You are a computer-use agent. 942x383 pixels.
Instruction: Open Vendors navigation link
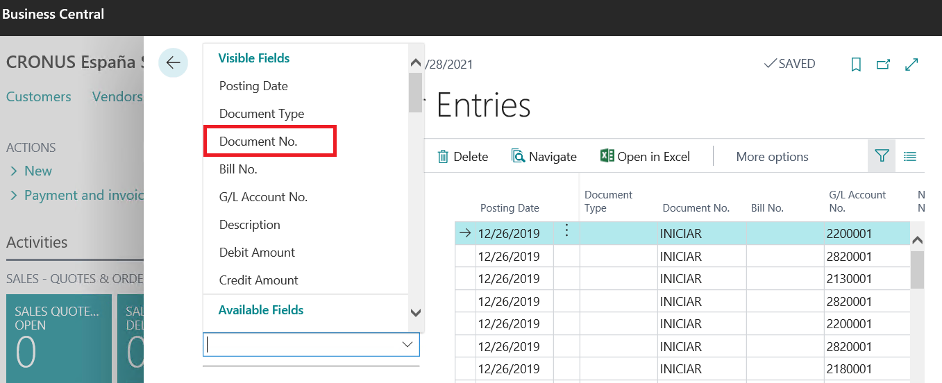tap(117, 96)
